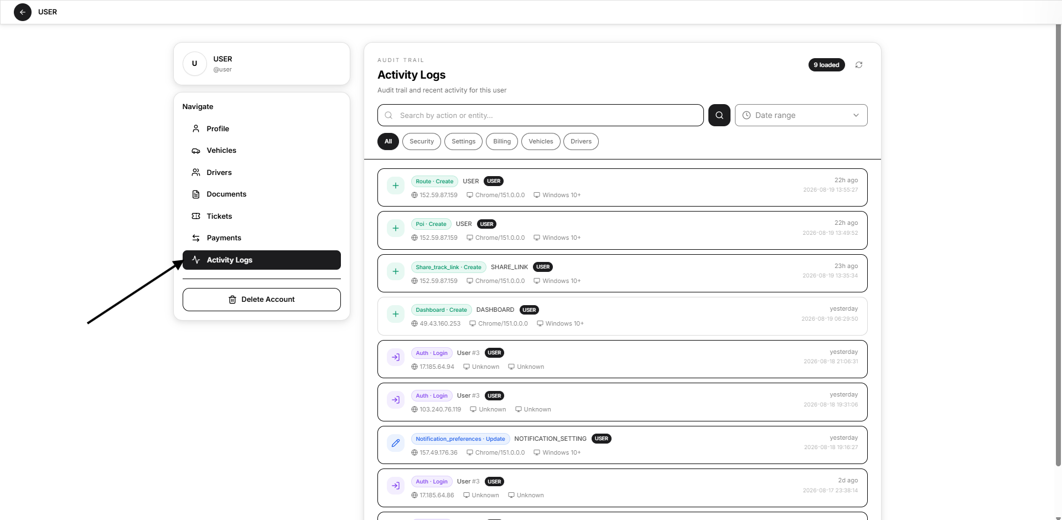Click the 23h ago label
Screen dimensions: 1062x520
tap(846, 266)
